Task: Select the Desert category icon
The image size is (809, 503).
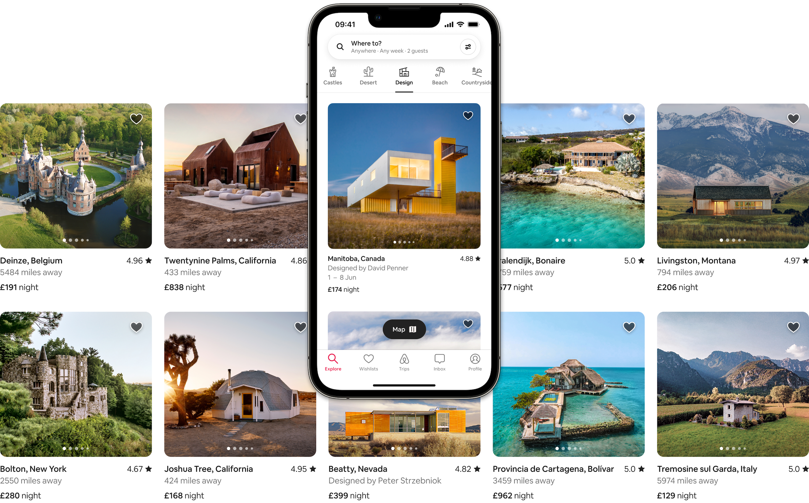Action: point(368,72)
